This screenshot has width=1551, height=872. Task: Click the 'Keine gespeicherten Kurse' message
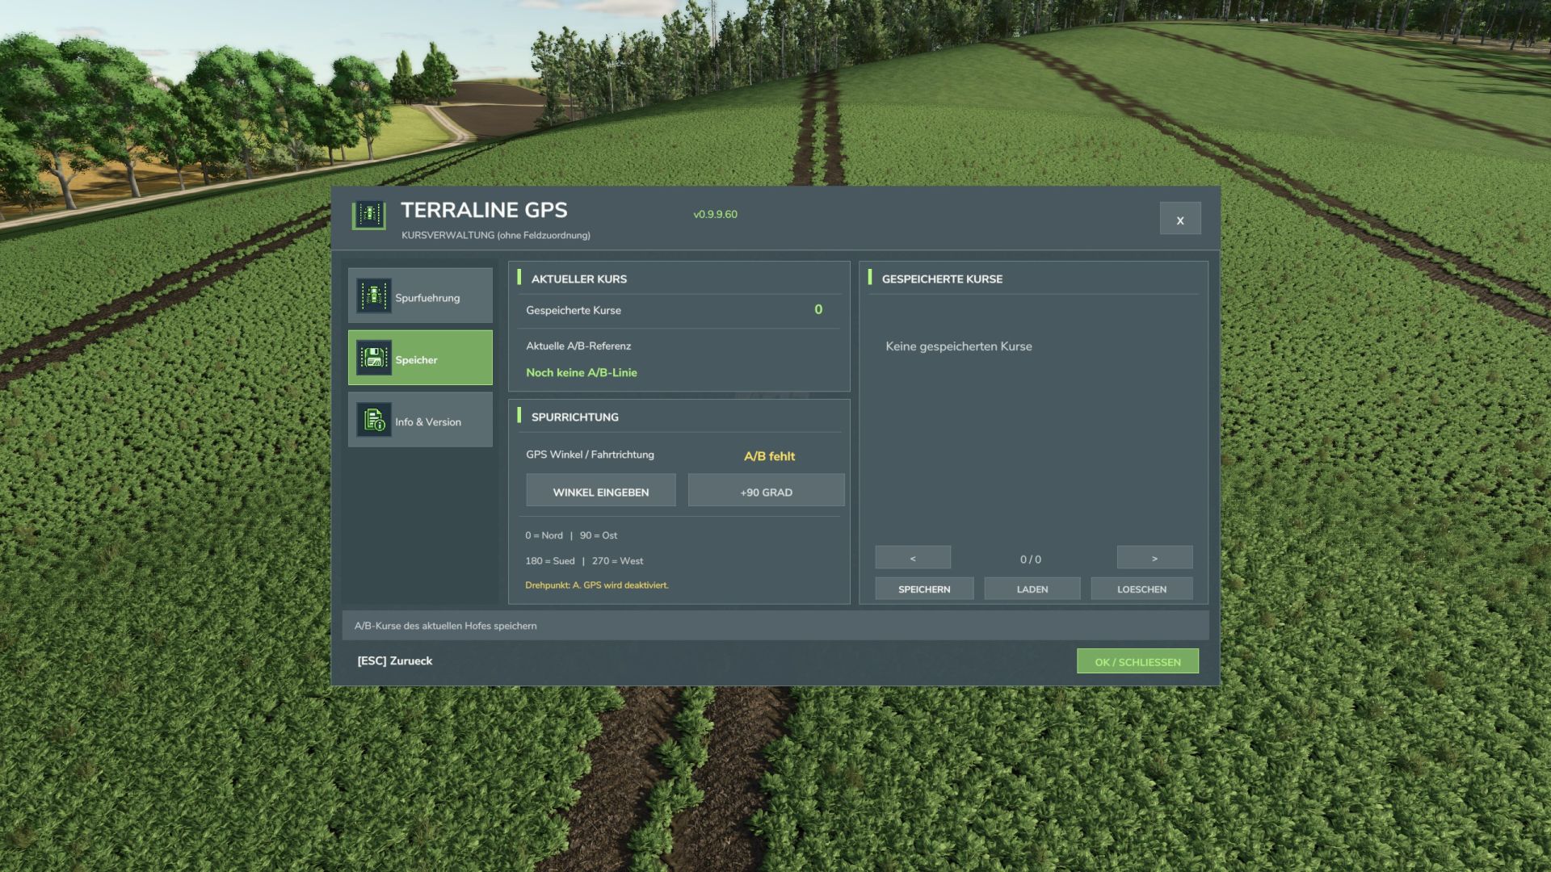point(959,346)
